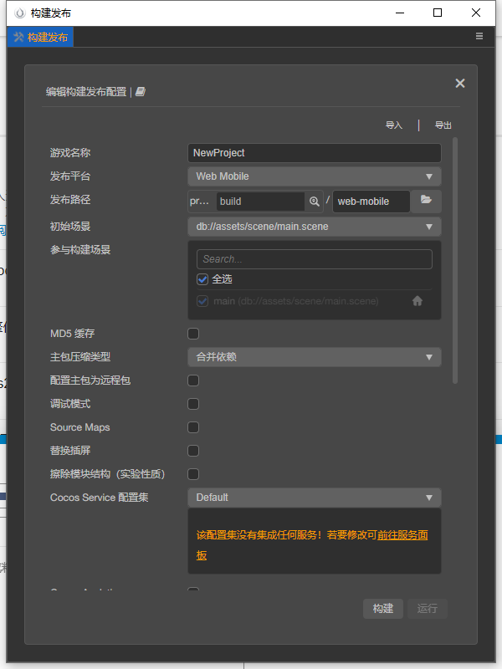
Task: Enable the 调试模式 checkbox
Action: tap(193, 404)
